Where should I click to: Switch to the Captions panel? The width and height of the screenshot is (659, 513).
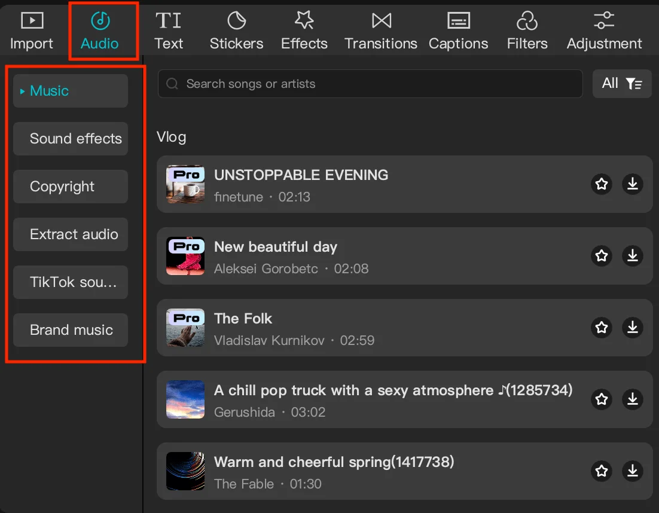(x=458, y=31)
